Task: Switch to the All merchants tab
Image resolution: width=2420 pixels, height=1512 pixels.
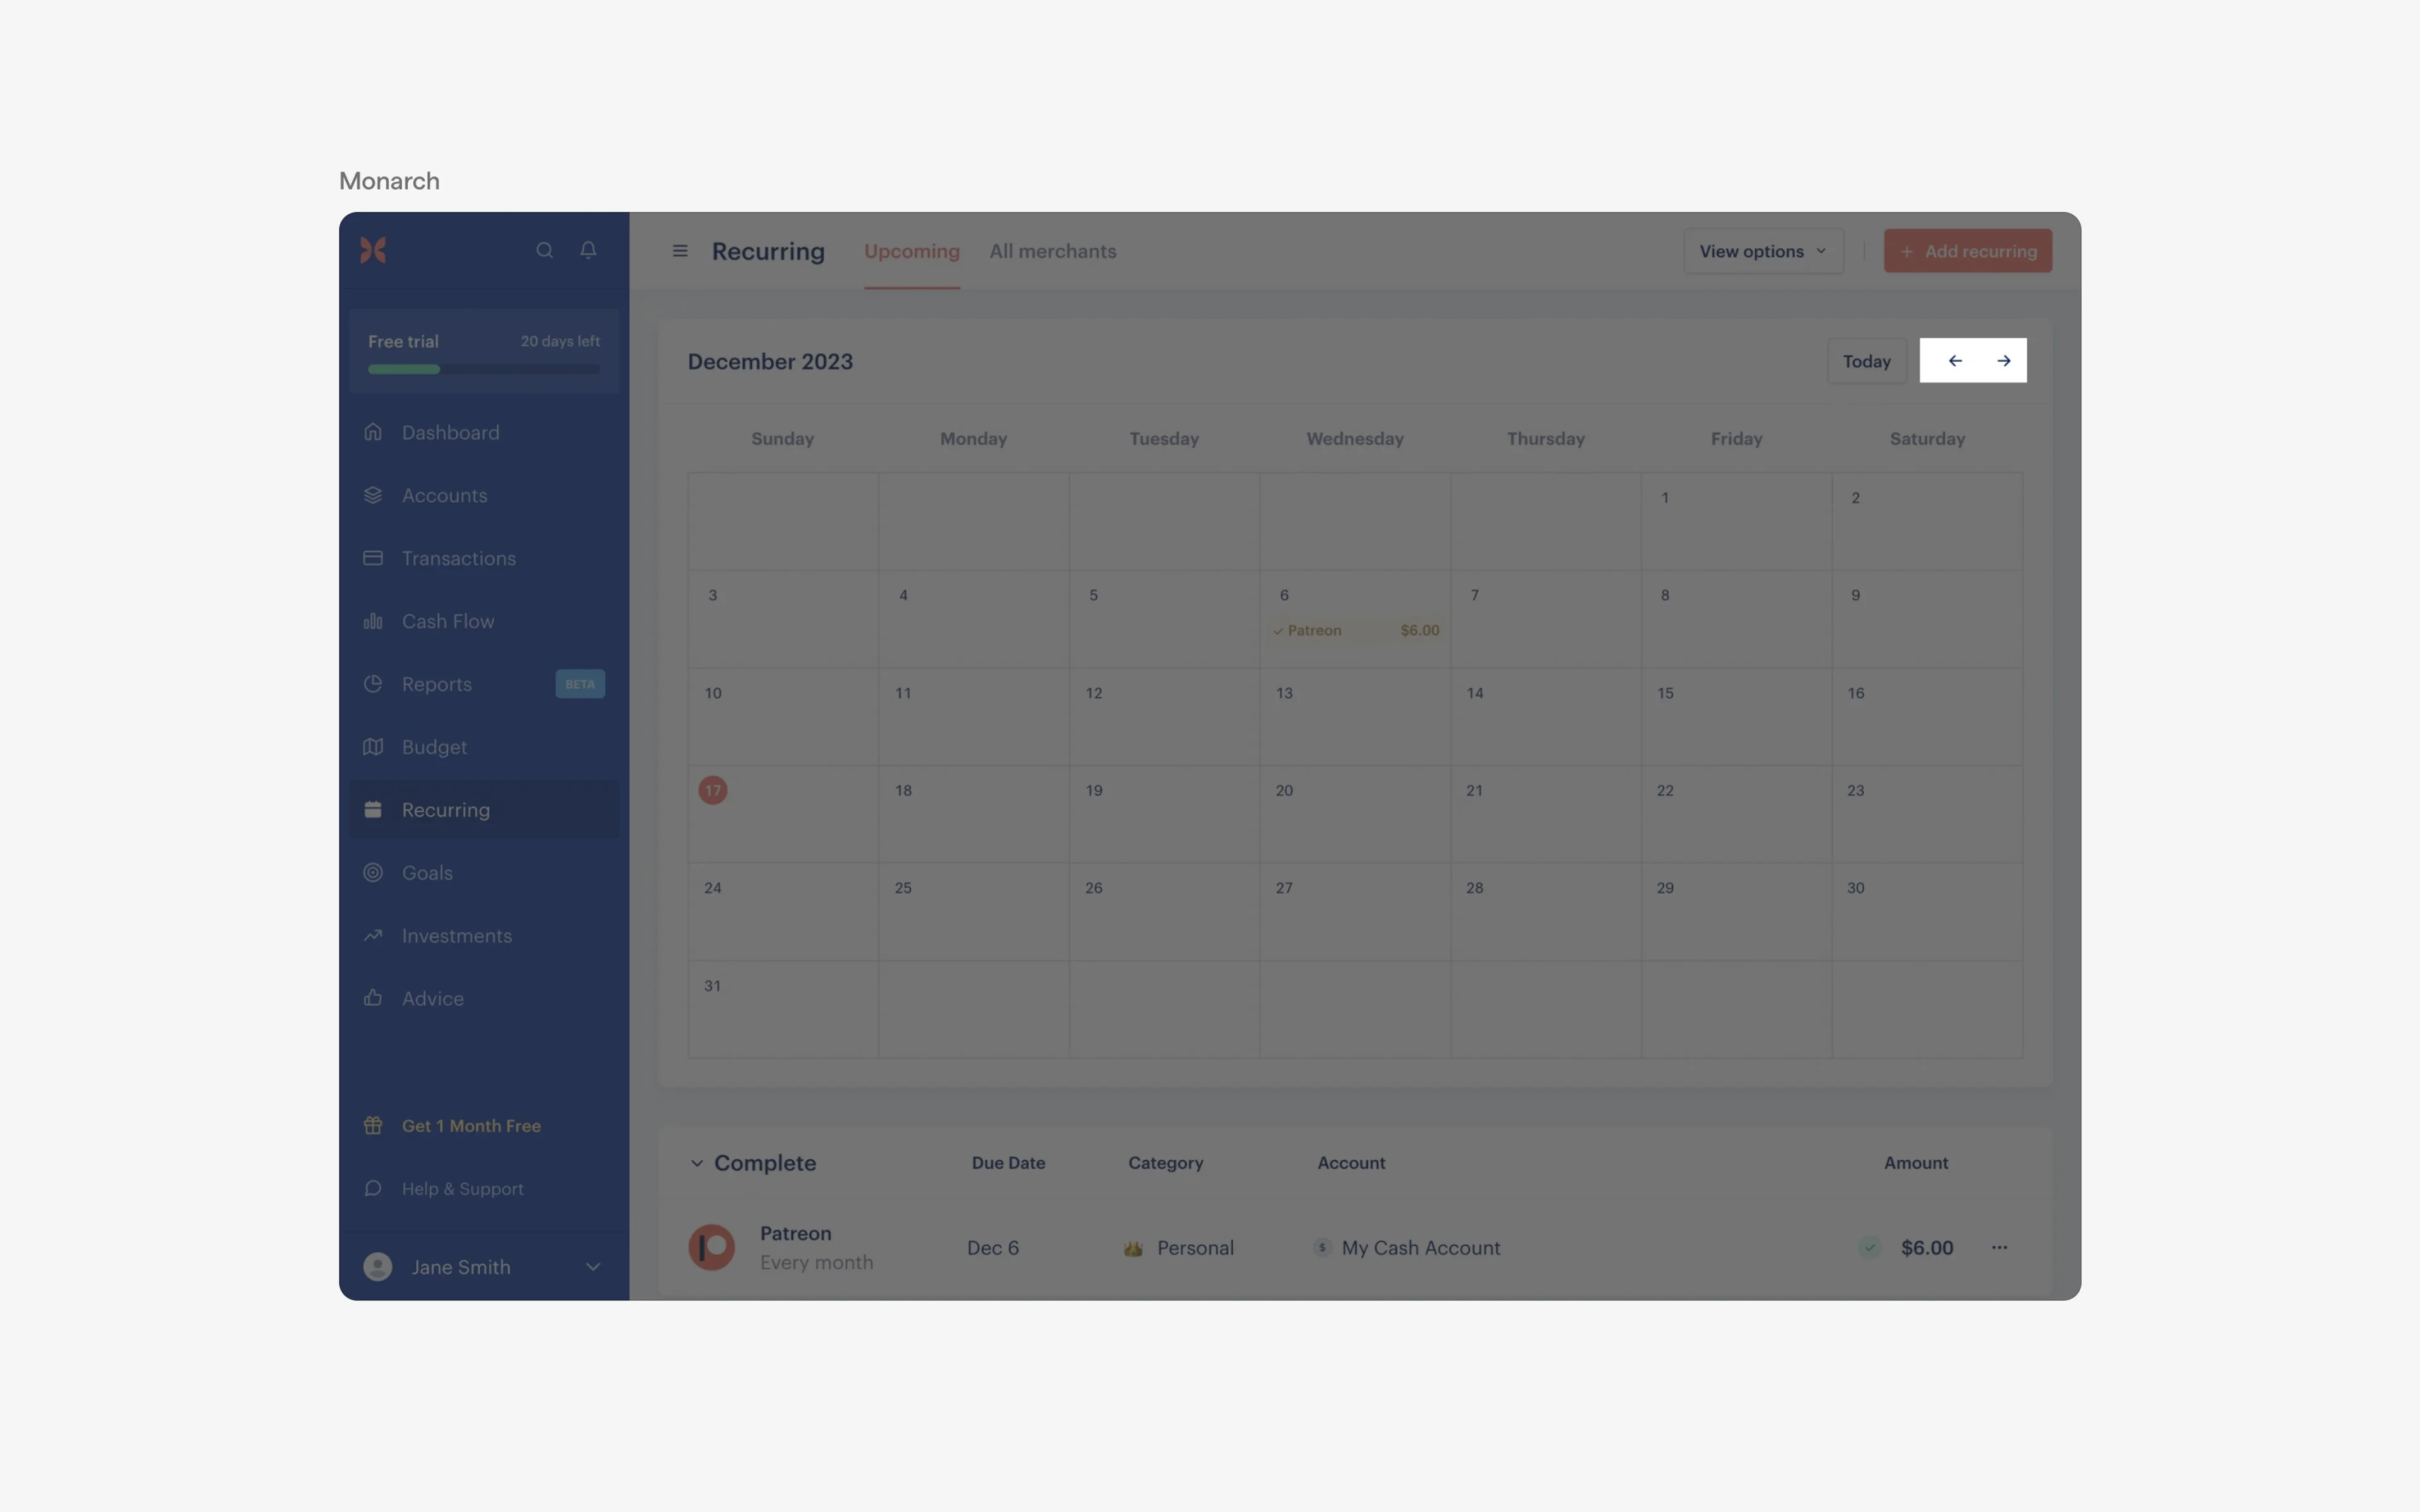Action: [1053, 251]
